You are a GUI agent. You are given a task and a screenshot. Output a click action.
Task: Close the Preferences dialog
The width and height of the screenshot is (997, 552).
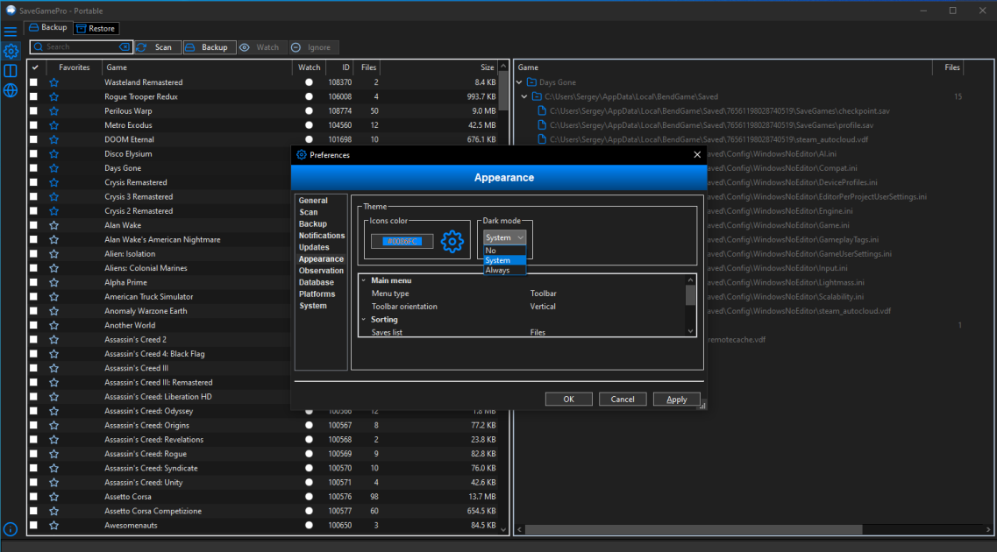(697, 154)
